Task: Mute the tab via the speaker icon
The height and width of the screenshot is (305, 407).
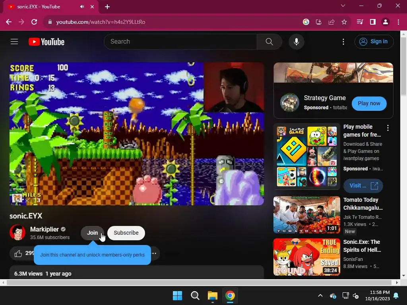Action: point(82,7)
